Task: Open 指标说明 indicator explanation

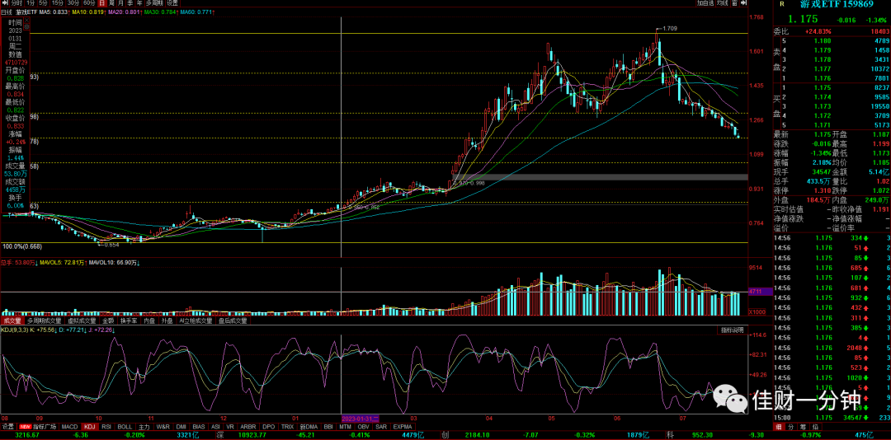Action: tap(731, 330)
